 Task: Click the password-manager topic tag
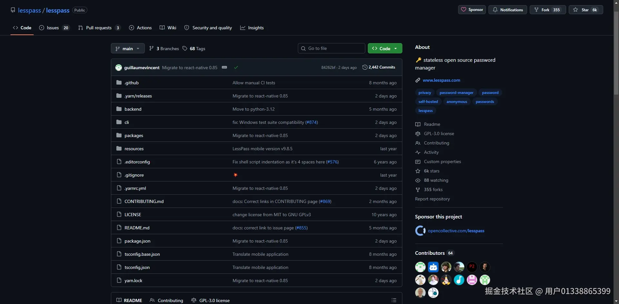[x=457, y=93]
